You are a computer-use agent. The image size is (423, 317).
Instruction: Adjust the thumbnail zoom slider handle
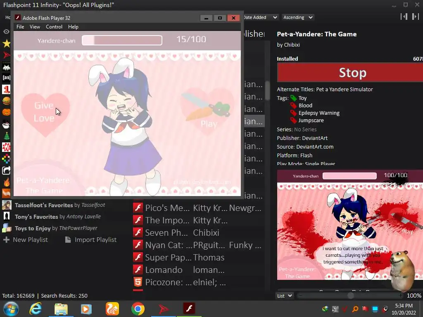[350, 296]
